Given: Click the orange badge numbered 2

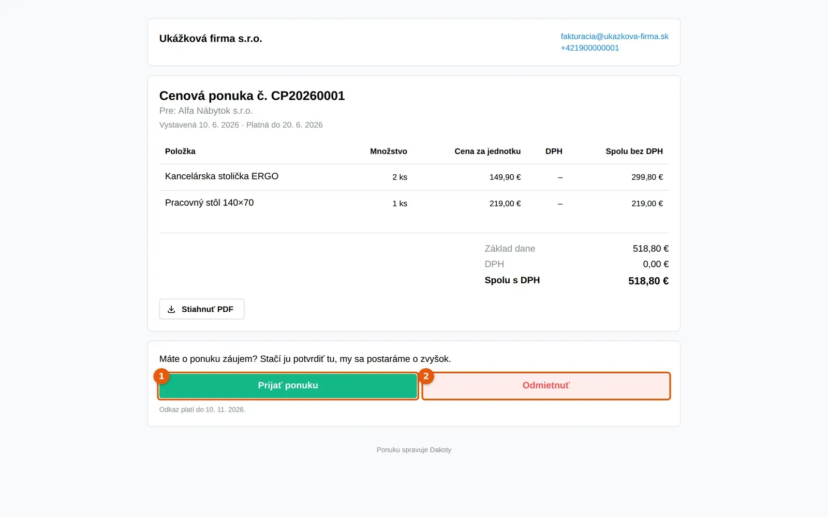Looking at the screenshot, I should (x=426, y=376).
